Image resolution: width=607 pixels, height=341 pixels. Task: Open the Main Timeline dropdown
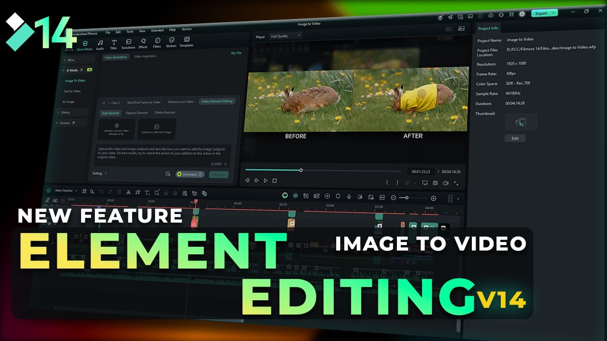pos(66,191)
